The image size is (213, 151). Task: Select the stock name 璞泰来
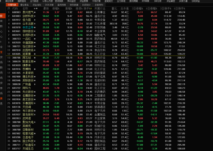[27, 65]
